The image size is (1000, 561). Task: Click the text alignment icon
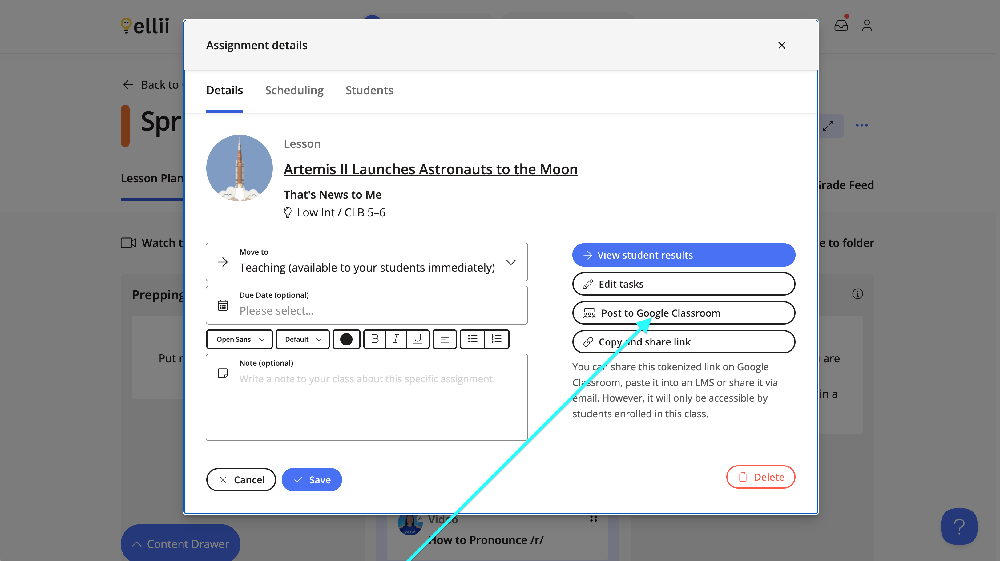click(444, 339)
